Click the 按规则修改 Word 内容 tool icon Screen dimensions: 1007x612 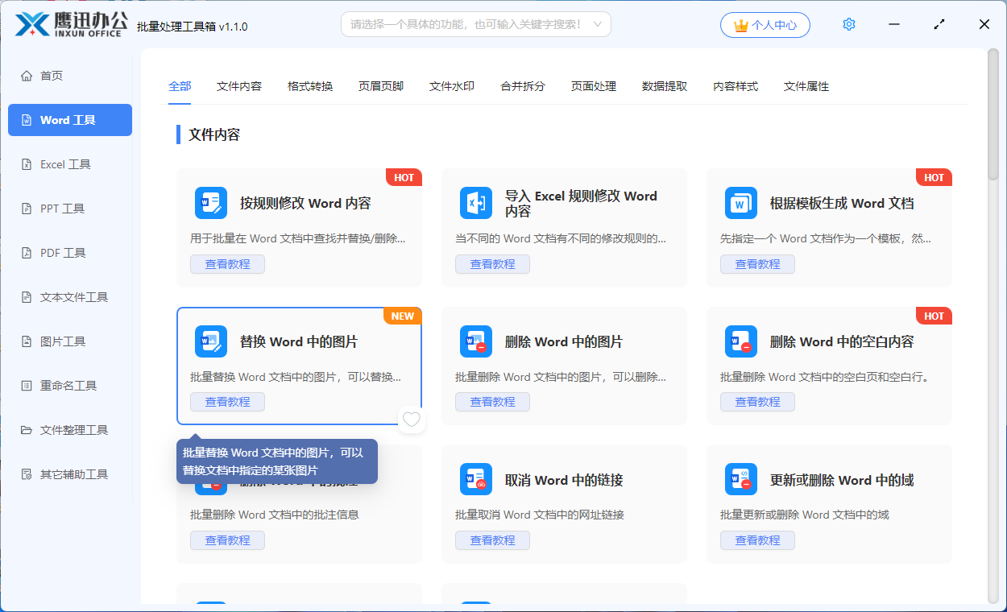point(210,203)
